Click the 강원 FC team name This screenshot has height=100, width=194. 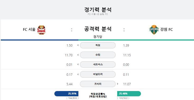(167, 29)
